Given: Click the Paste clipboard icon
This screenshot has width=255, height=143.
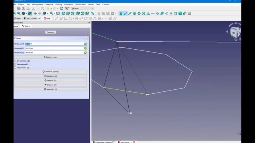Looking at the screenshot, I should [43, 8].
